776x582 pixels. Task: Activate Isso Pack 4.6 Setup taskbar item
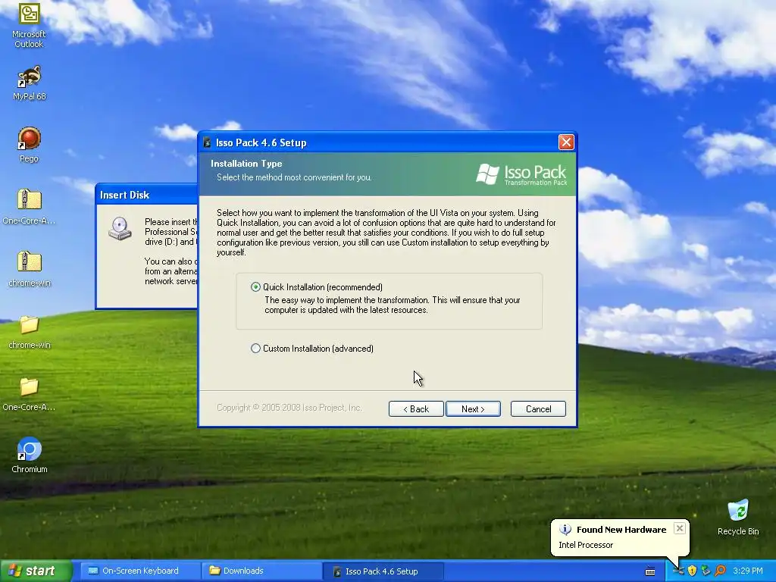click(x=383, y=571)
